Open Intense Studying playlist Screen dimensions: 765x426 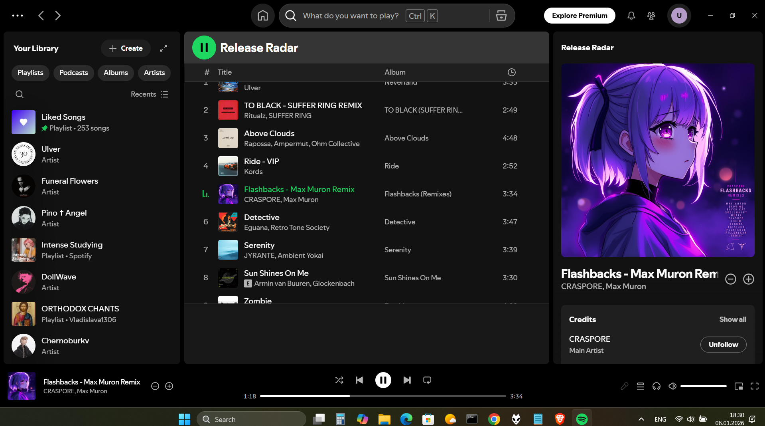coord(92,250)
